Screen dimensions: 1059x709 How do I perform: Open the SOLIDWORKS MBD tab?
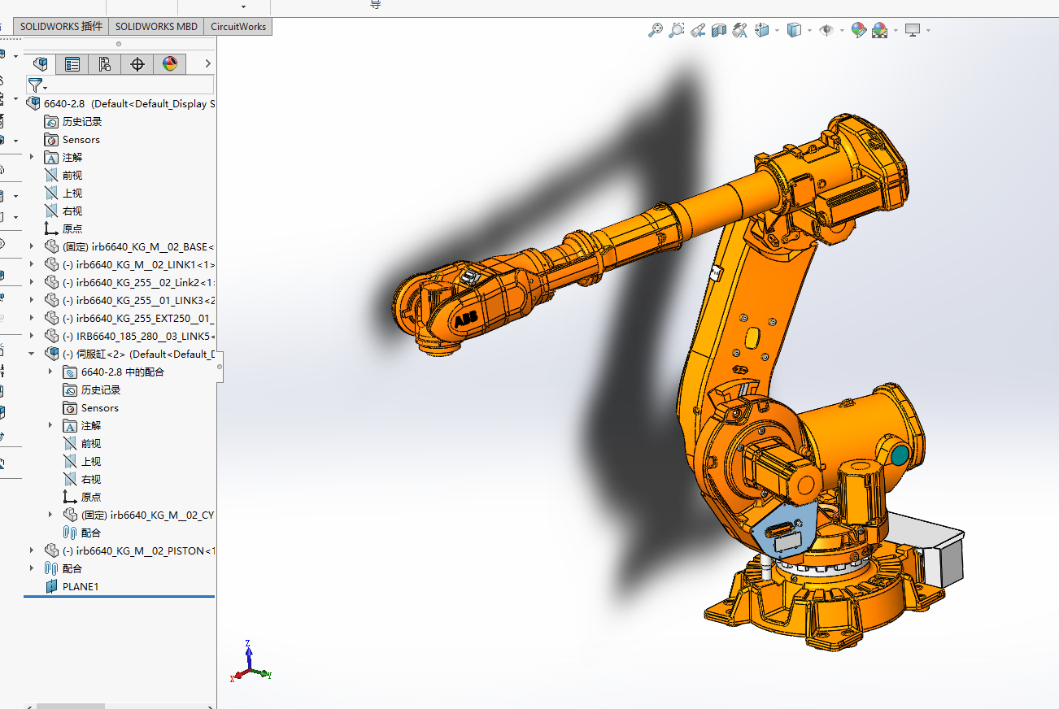click(156, 26)
